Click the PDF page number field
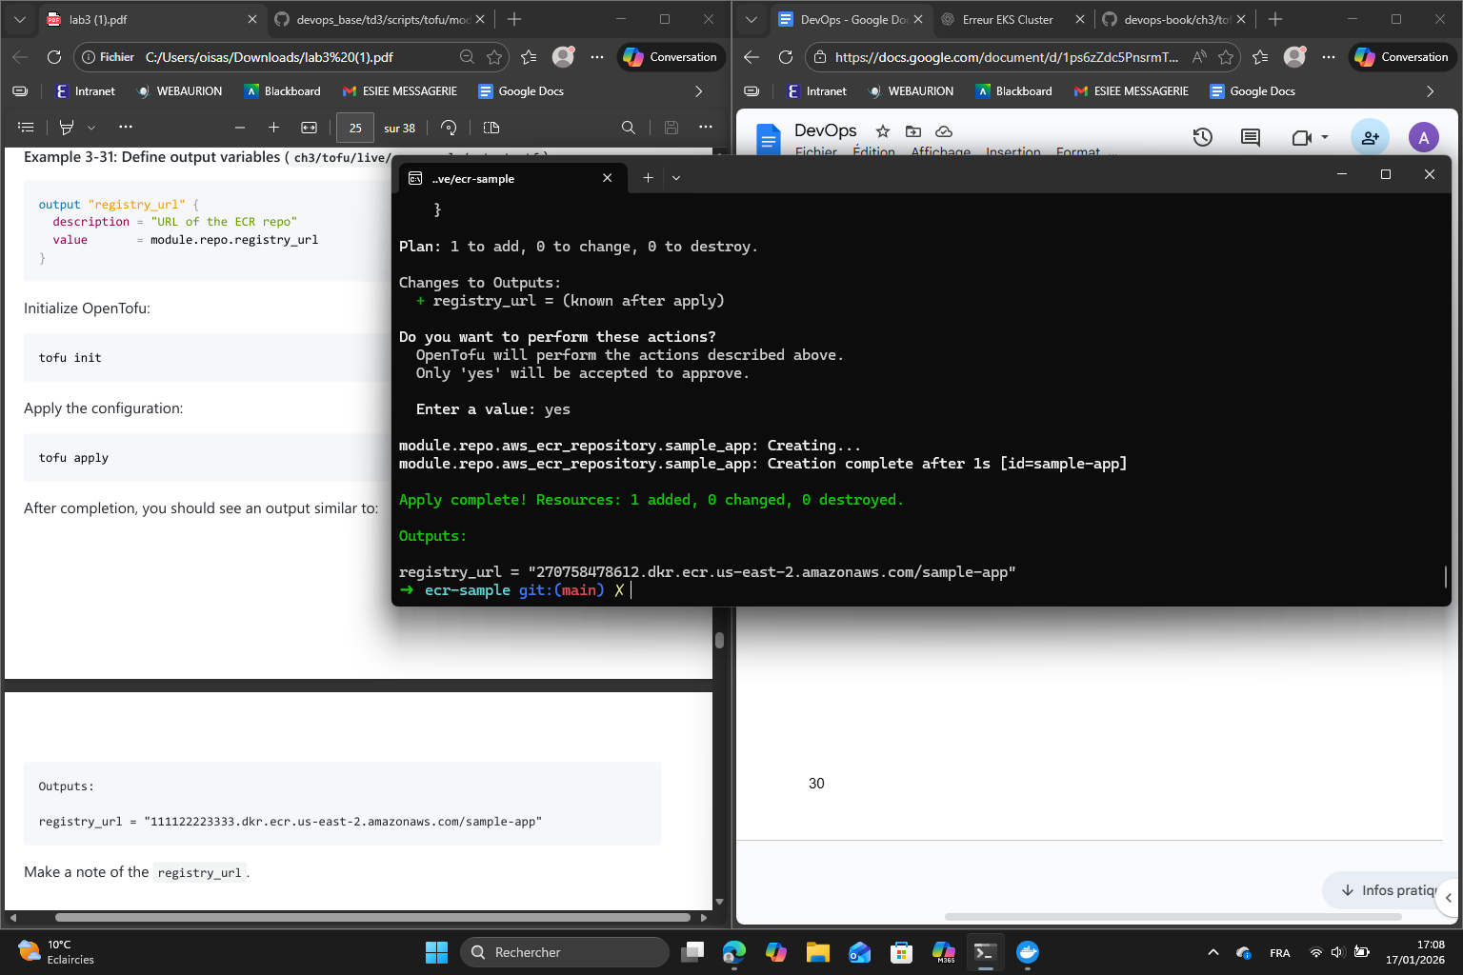 click(x=355, y=128)
